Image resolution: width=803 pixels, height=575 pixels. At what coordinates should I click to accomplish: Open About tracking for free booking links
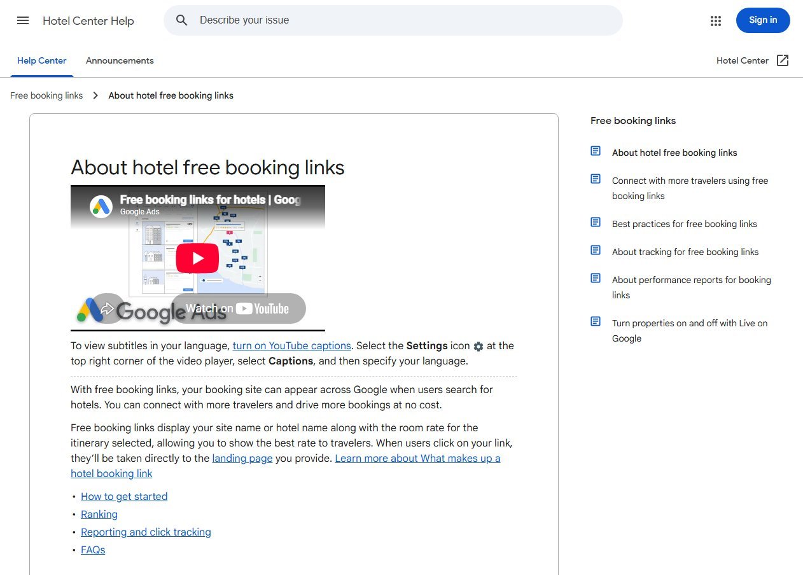tap(685, 252)
